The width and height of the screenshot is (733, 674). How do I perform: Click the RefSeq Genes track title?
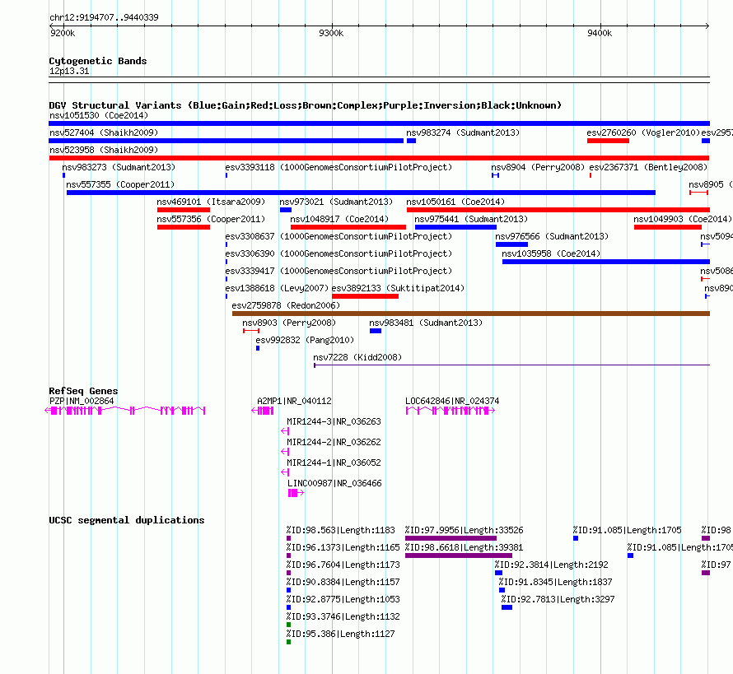point(83,392)
